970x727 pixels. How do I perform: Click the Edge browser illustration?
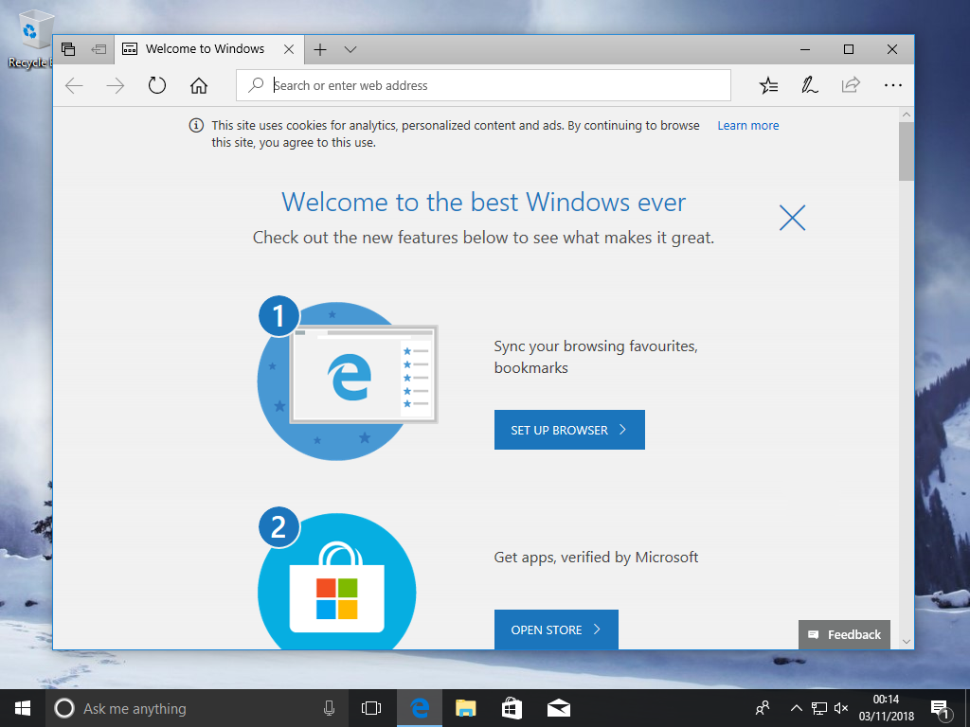(348, 380)
